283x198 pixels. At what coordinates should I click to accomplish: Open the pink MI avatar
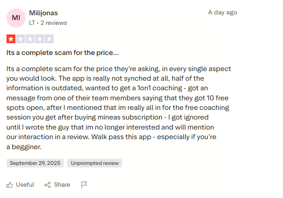point(16,17)
